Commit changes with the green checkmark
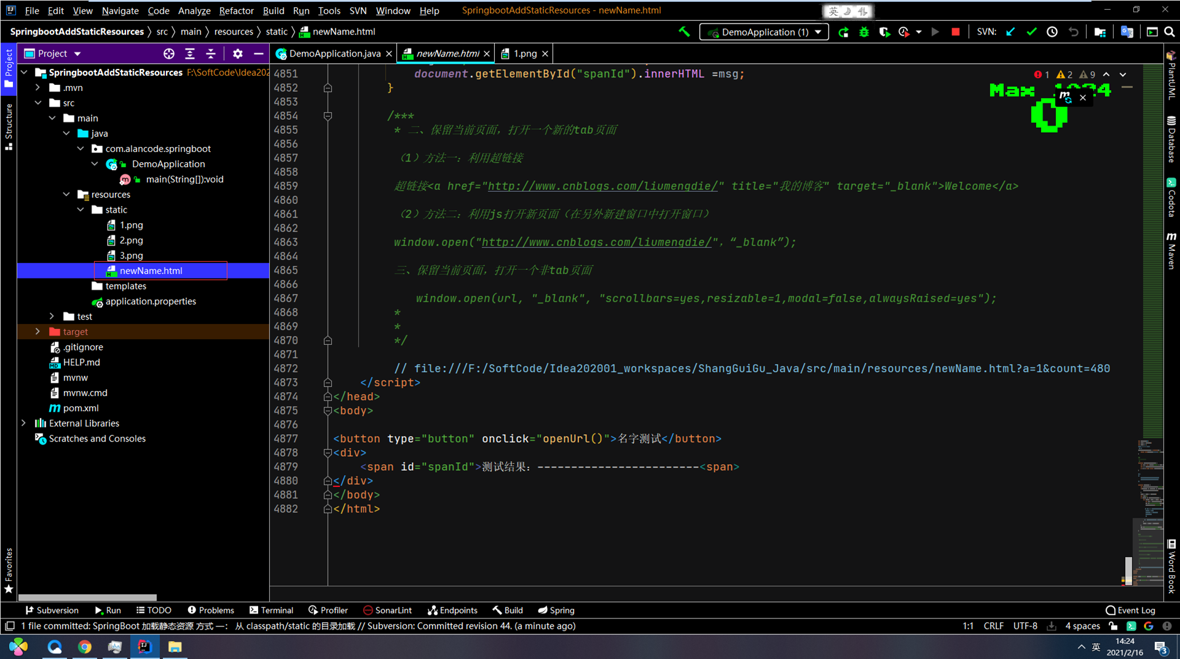 (x=1031, y=32)
